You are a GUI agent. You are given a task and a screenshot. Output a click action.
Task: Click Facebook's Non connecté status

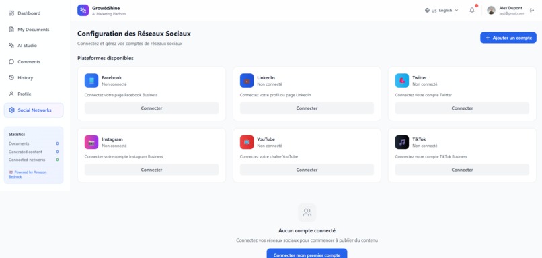pyautogui.click(x=114, y=84)
